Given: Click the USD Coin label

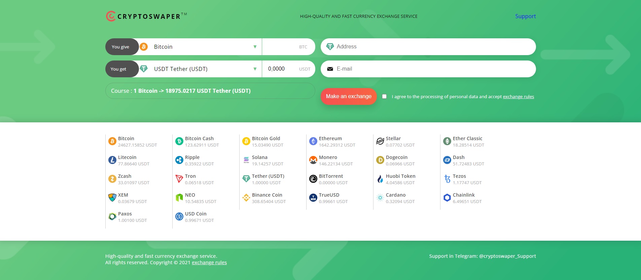Looking at the screenshot, I should click(x=196, y=214).
